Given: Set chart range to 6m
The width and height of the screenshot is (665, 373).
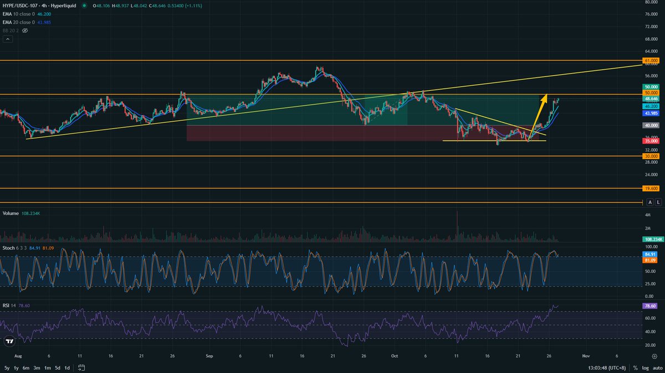Looking at the screenshot, I should click(25, 367).
